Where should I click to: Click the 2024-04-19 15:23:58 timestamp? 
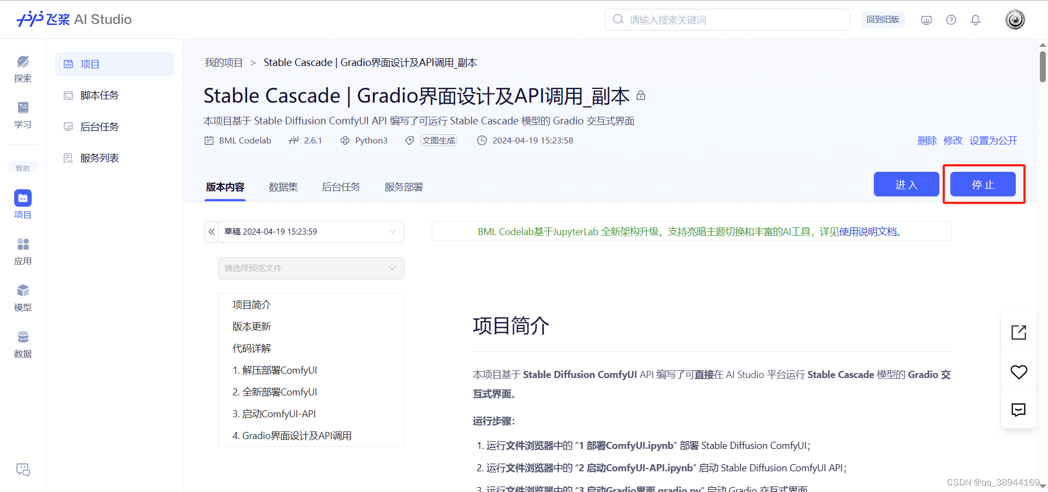pos(533,141)
